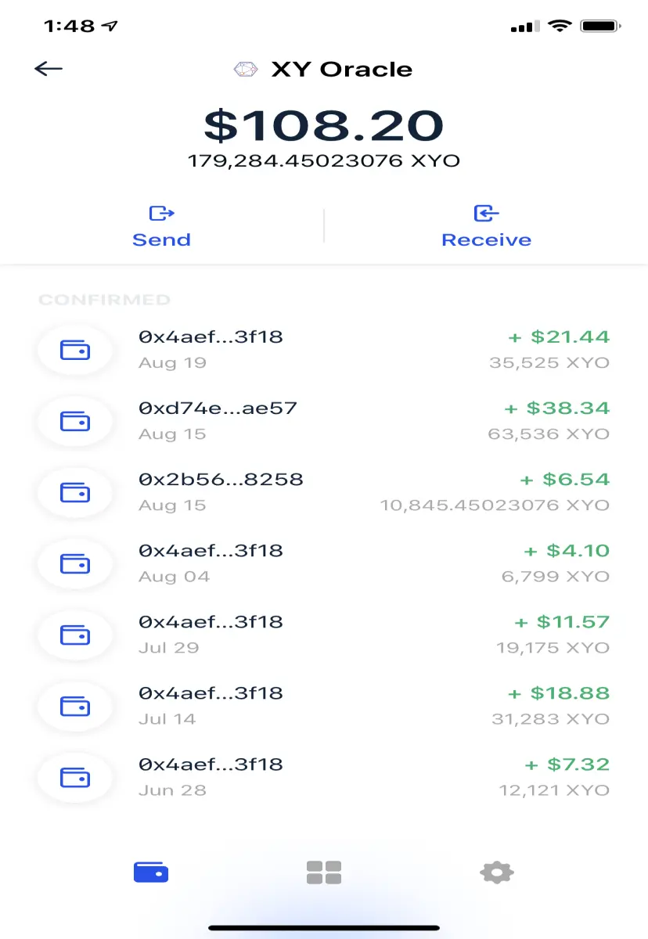The width and height of the screenshot is (648, 939).
Task: Tap the back arrow icon
Action: [49, 69]
